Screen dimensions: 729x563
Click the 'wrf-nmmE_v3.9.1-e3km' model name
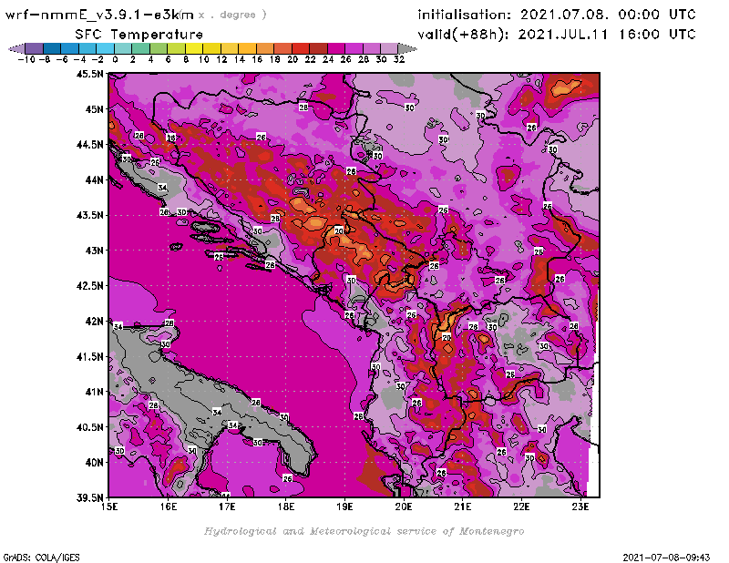(x=99, y=15)
